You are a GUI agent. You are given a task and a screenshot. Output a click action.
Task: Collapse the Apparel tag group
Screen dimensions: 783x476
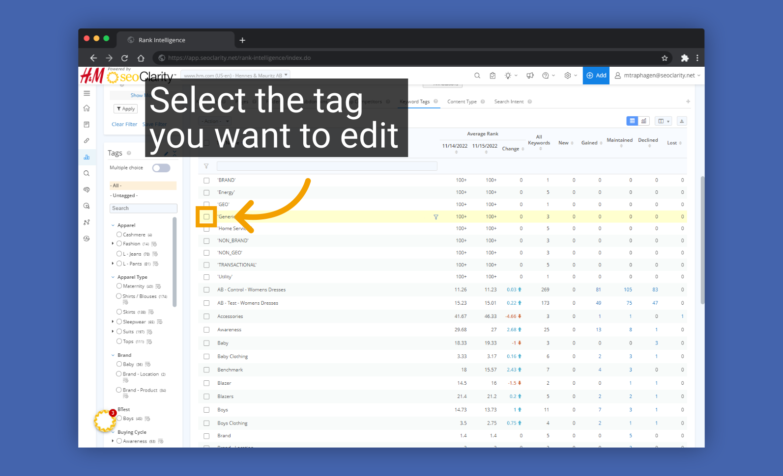click(x=113, y=226)
